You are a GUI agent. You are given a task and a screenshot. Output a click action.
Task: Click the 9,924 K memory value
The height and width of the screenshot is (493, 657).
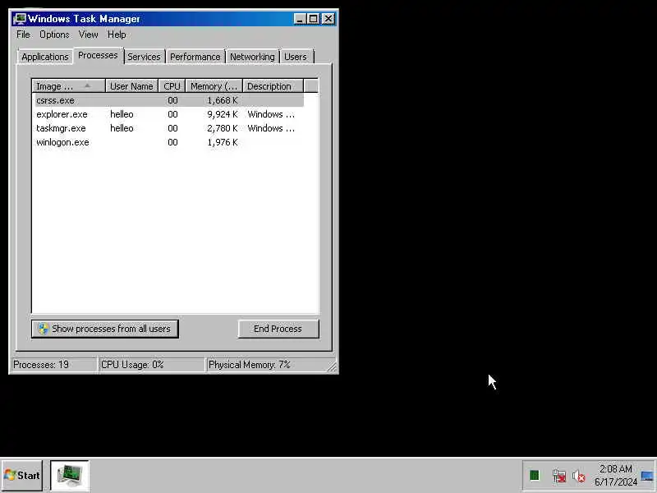pyautogui.click(x=223, y=114)
